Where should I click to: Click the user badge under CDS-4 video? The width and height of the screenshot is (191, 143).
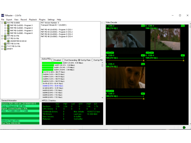point(148,53)
